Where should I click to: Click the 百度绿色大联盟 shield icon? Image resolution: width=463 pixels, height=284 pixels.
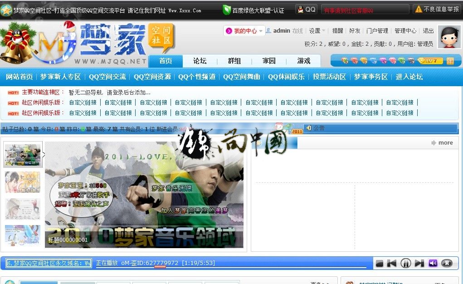[226, 10]
